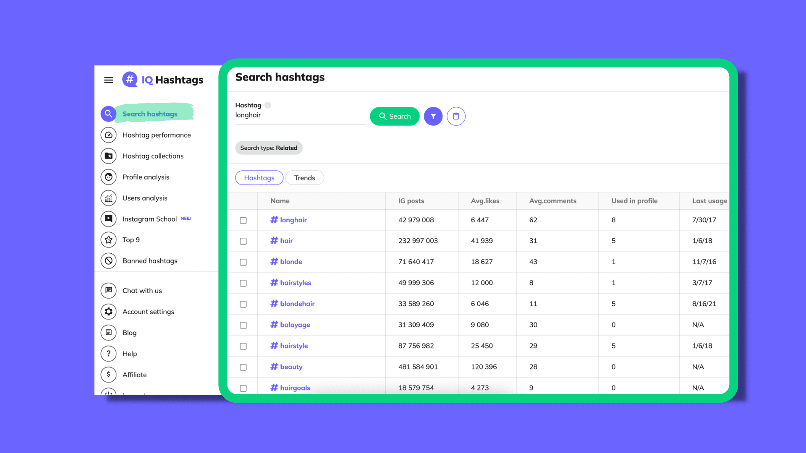Click the Hashtag performance gauge icon
Image resolution: width=806 pixels, height=453 pixels.
[108, 135]
